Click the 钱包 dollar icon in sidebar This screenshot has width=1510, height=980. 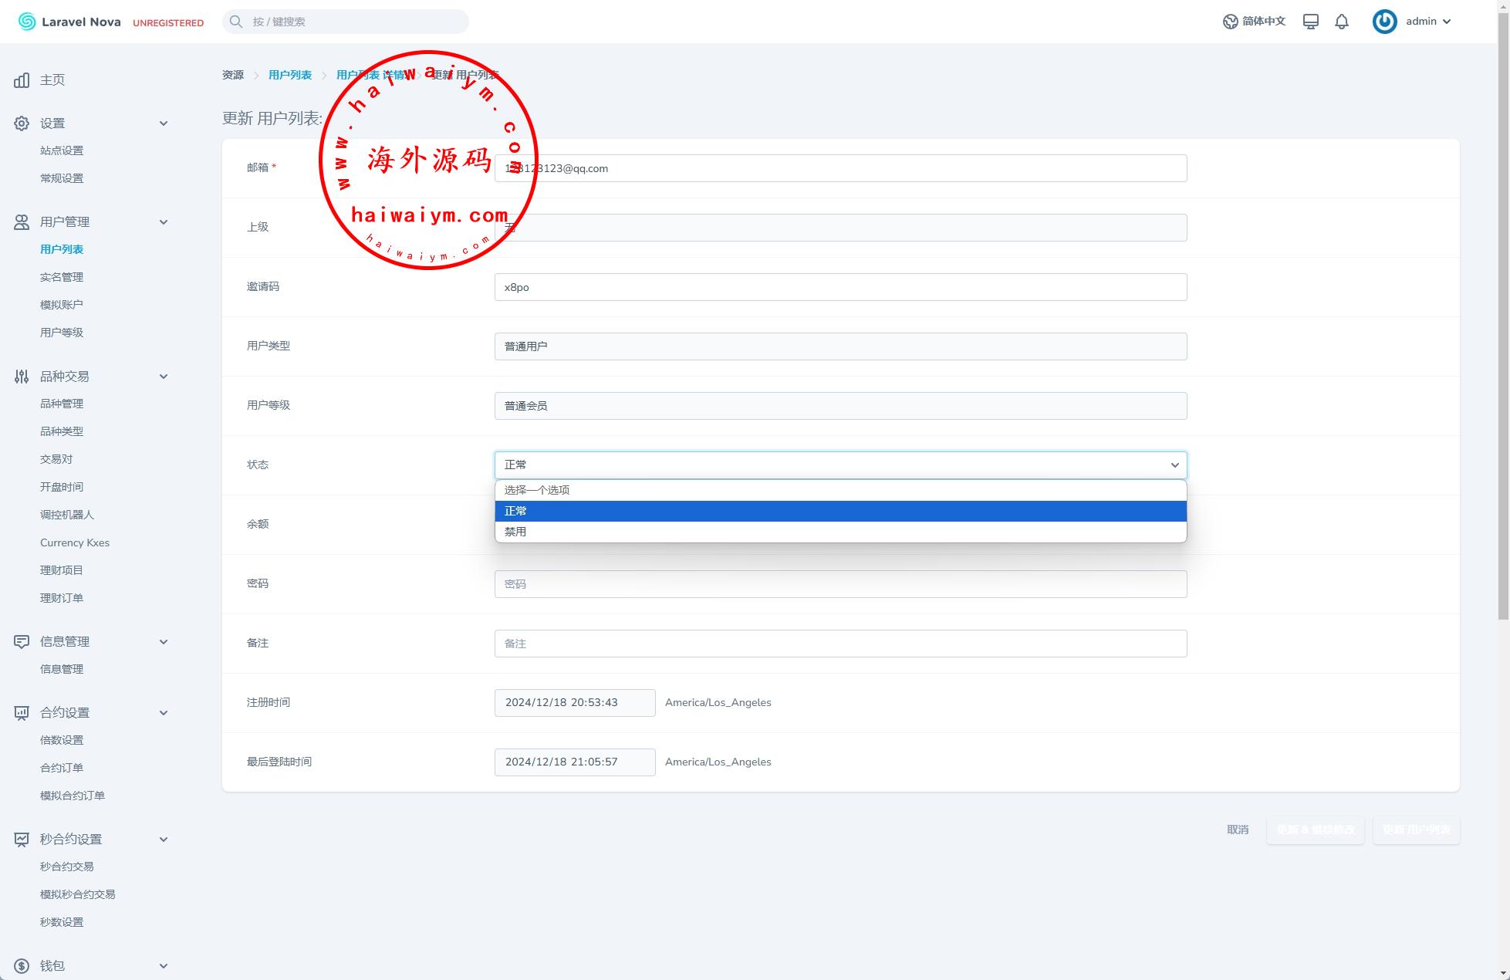pos(22,966)
